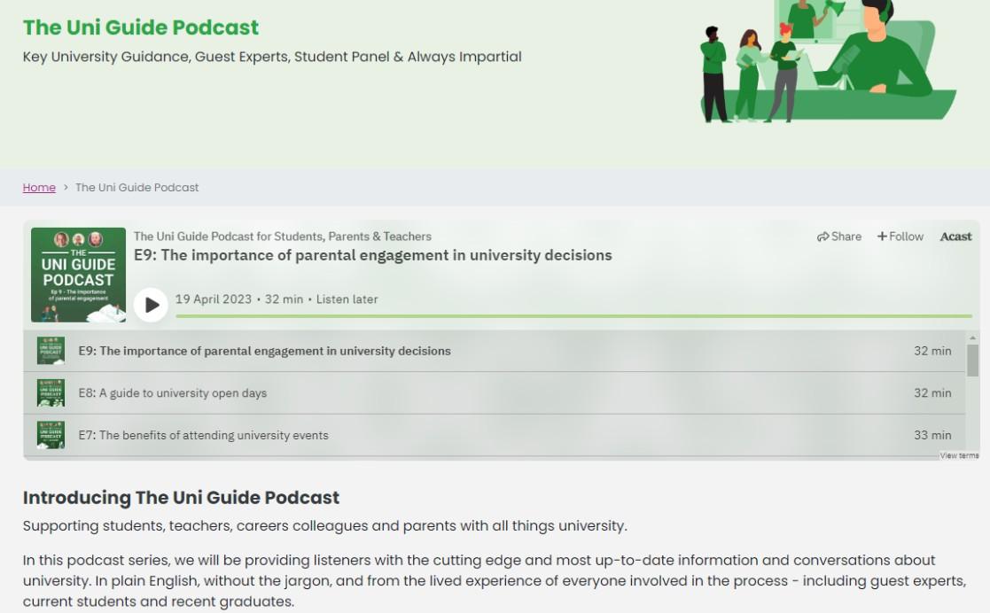The width and height of the screenshot is (990, 613).
Task: Open the 'View terms' link
Action: (x=958, y=455)
